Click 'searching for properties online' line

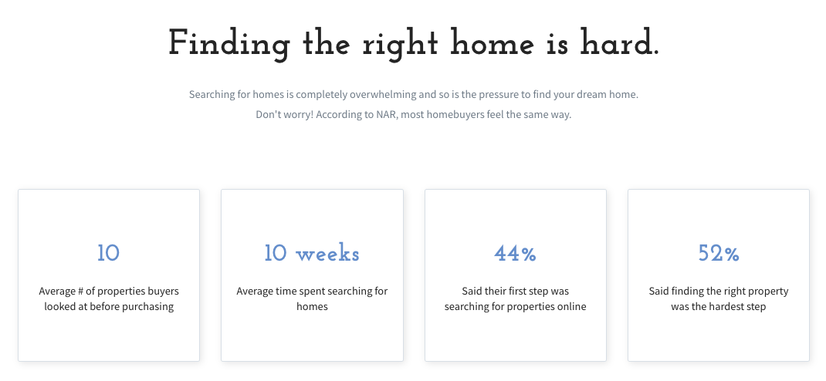515,306
